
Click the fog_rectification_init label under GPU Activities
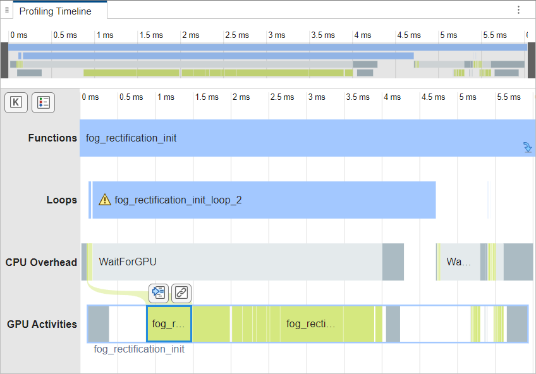point(139,349)
